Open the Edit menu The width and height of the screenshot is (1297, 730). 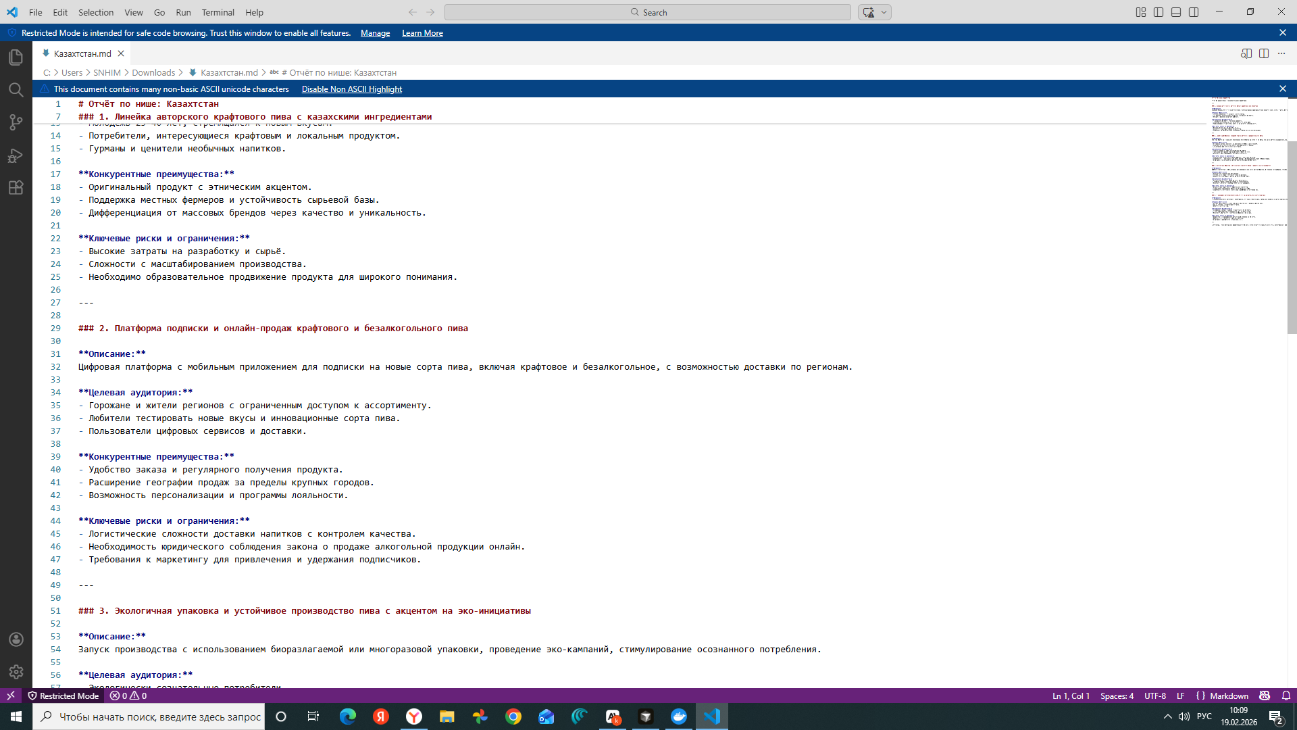coord(60,12)
